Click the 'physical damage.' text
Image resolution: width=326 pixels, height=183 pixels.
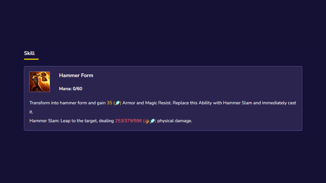175,121
